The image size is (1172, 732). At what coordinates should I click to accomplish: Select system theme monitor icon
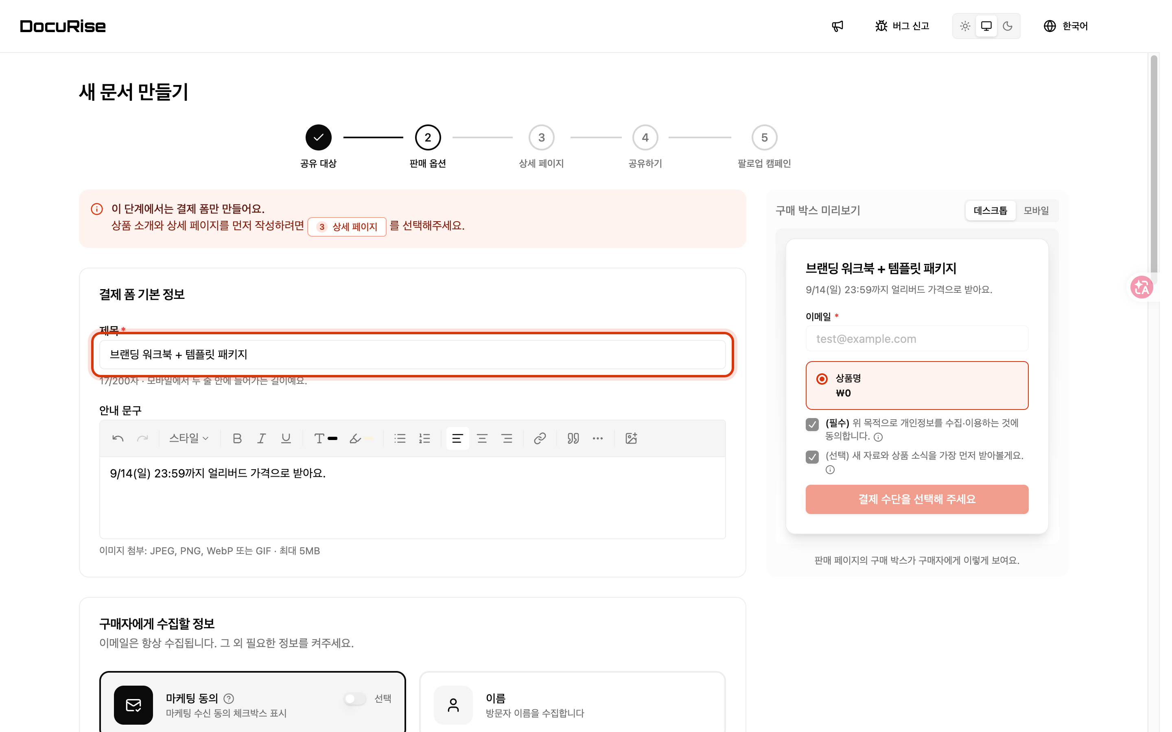[x=986, y=26]
